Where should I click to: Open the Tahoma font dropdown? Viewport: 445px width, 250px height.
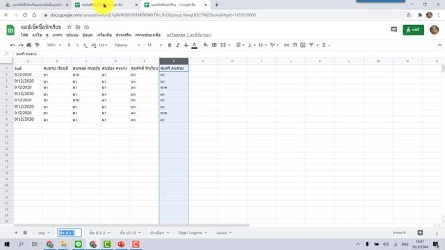[127, 45]
